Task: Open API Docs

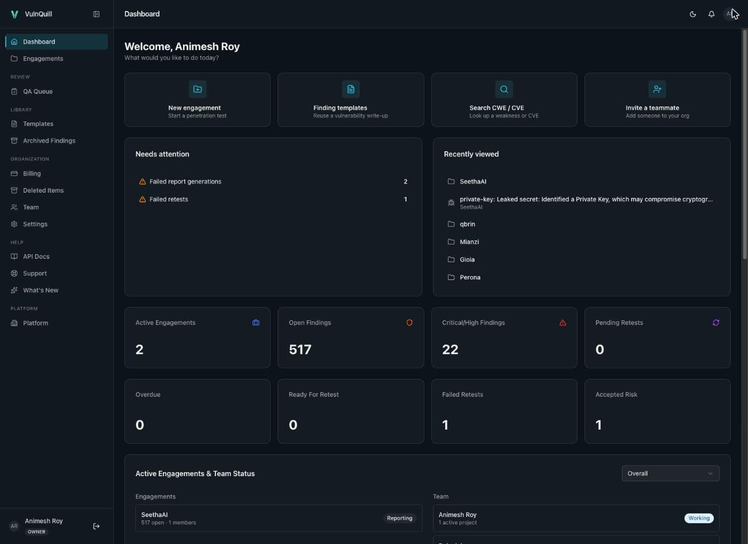Action: [x=56, y=256]
